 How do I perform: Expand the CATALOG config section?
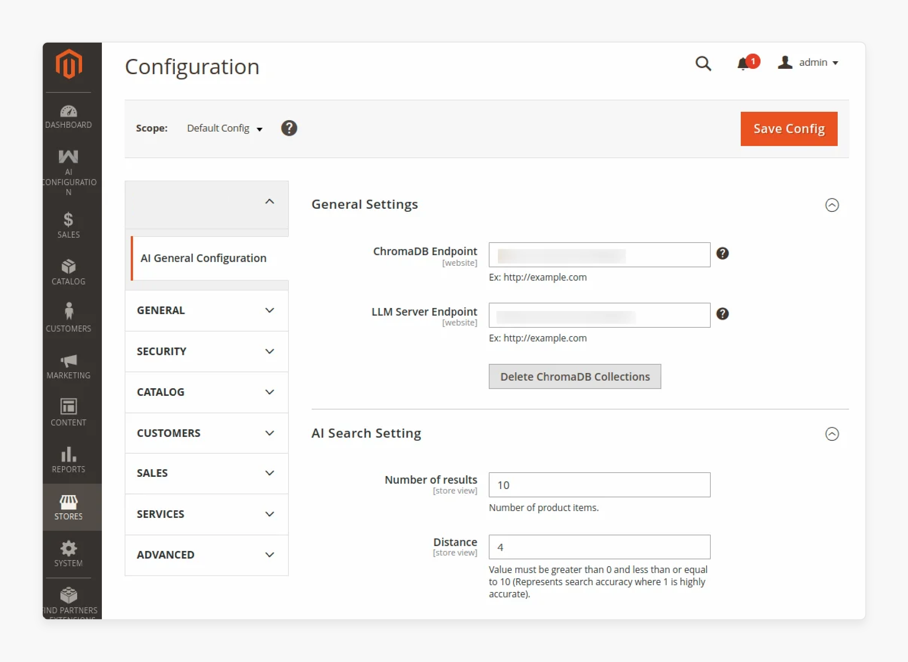[207, 392]
